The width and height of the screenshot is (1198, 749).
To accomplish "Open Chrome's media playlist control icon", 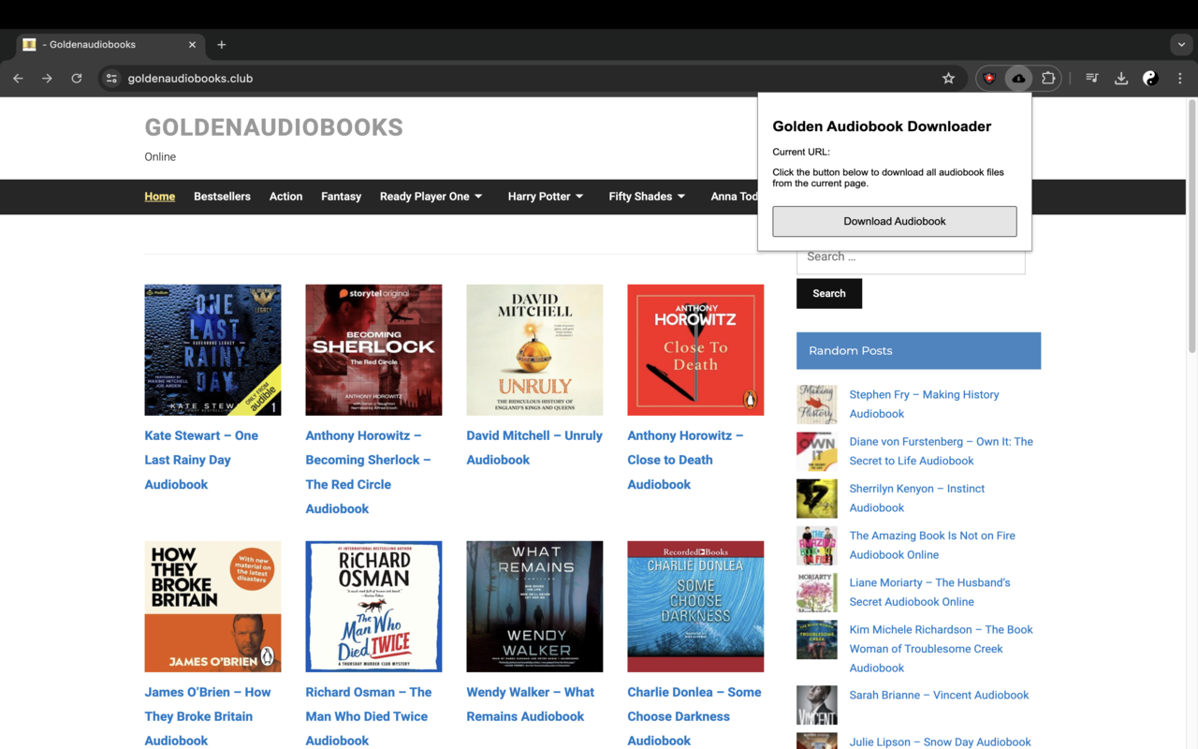I will coord(1091,78).
